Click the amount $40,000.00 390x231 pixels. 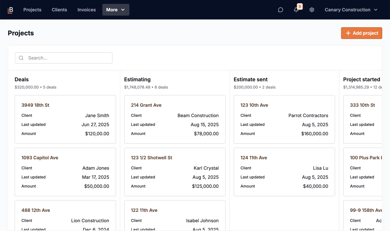tap(316, 186)
